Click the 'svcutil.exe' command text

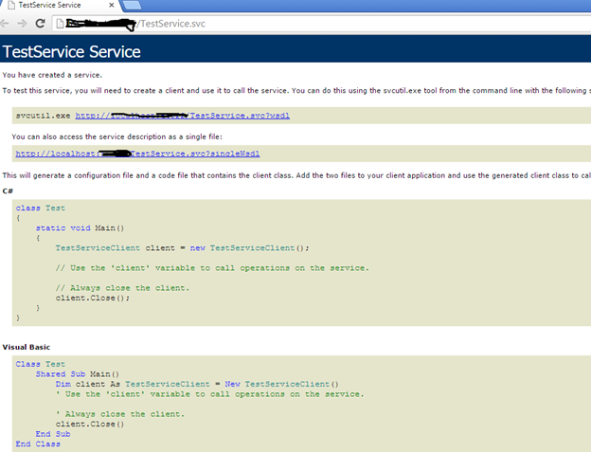tap(43, 116)
